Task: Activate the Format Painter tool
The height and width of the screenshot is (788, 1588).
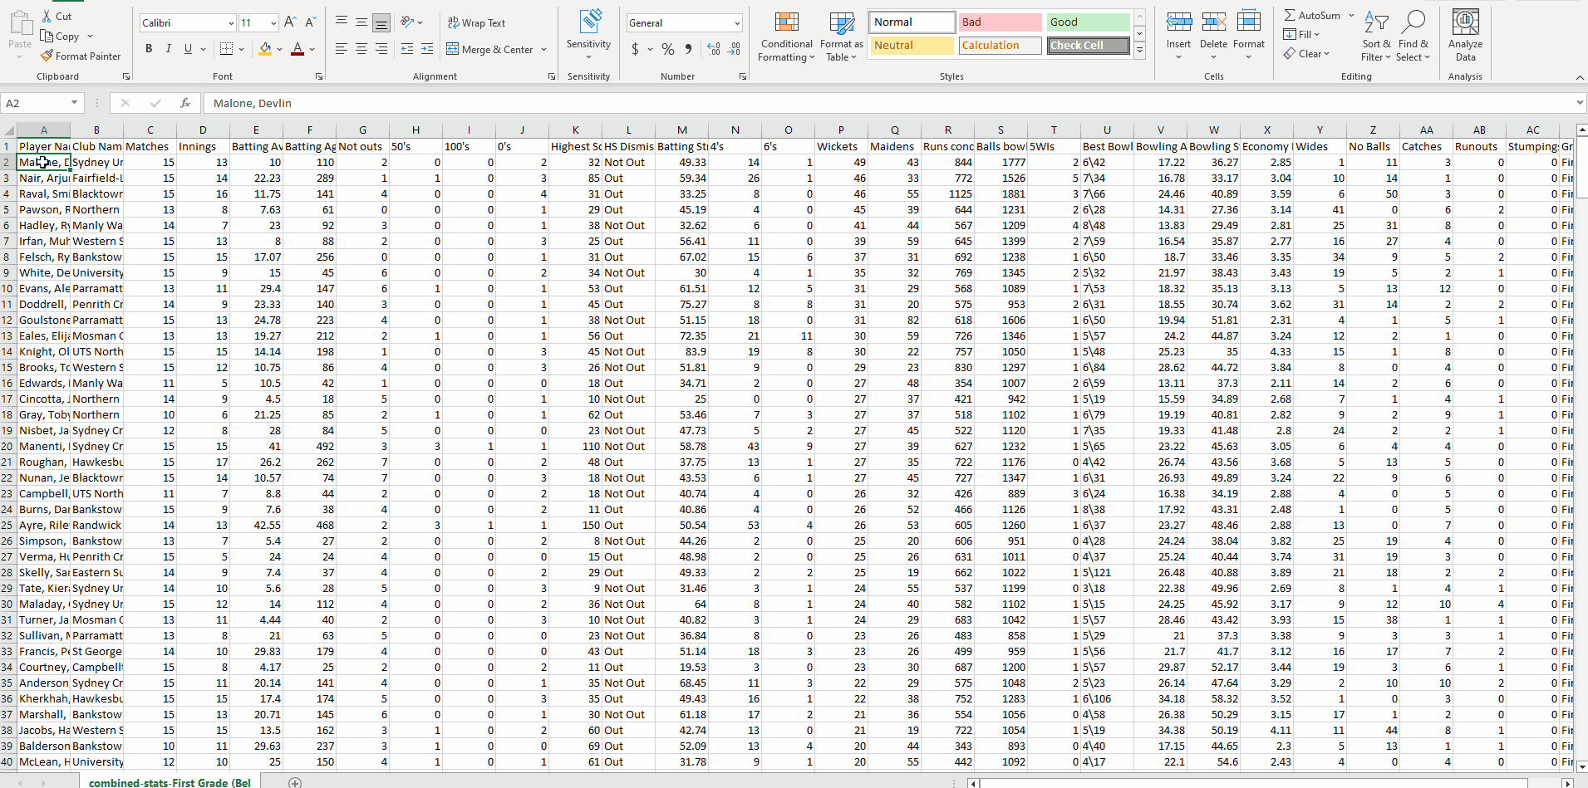Action: pyautogui.click(x=81, y=56)
